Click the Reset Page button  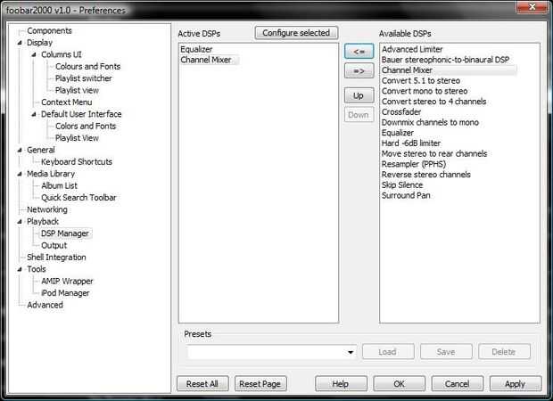260,384
